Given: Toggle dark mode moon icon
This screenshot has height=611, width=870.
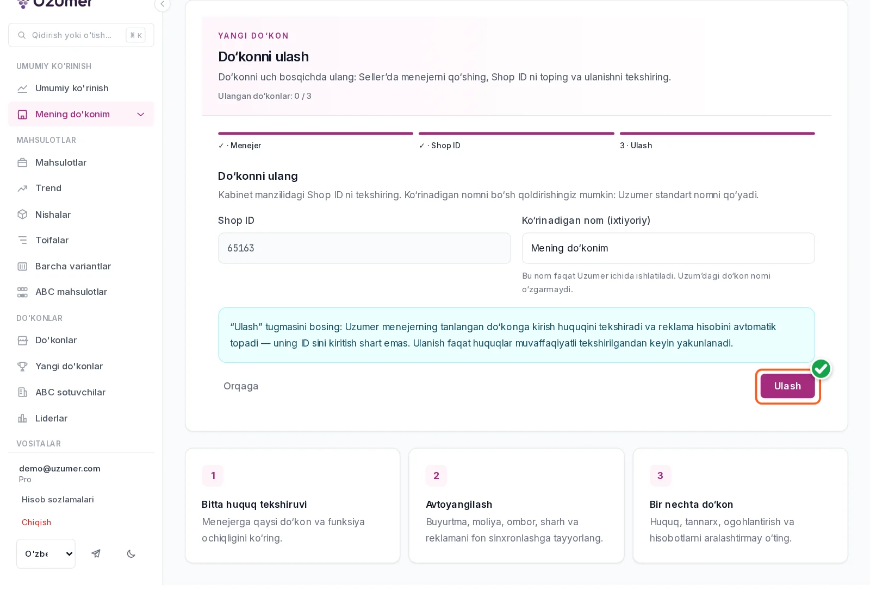Looking at the screenshot, I should point(131,553).
